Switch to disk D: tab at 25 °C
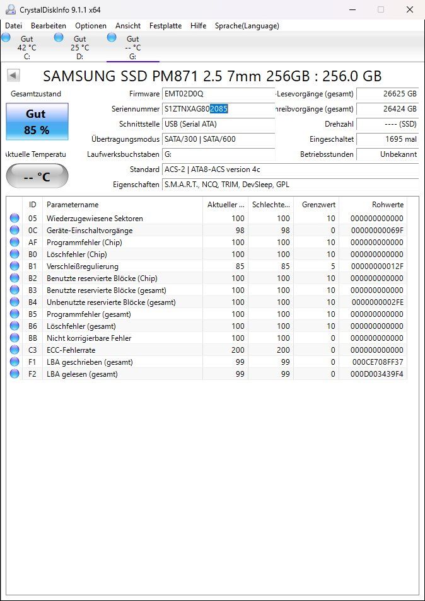The height and width of the screenshot is (601, 425). pyautogui.click(x=80, y=47)
